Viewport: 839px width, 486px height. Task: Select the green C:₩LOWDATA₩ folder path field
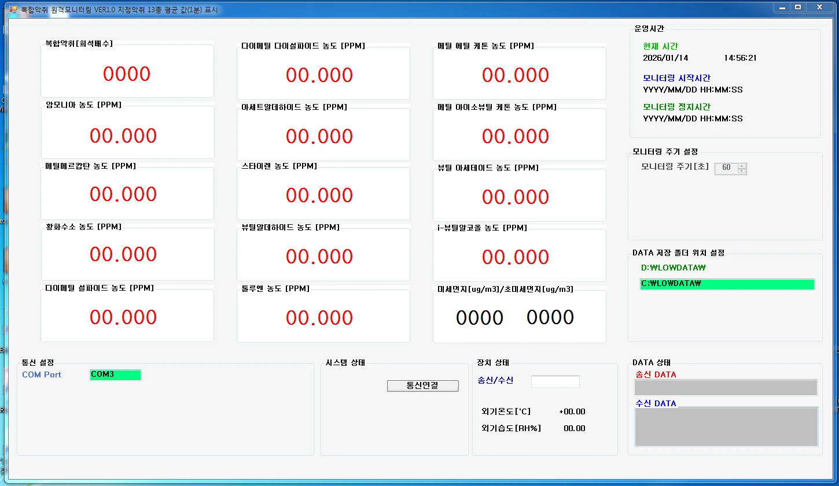[727, 284]
